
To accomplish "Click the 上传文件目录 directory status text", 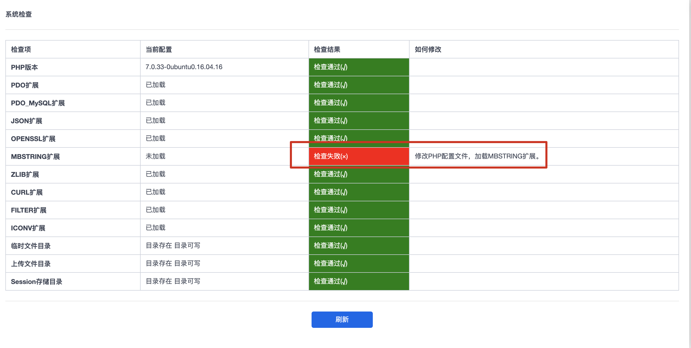I will coord(173,264).
